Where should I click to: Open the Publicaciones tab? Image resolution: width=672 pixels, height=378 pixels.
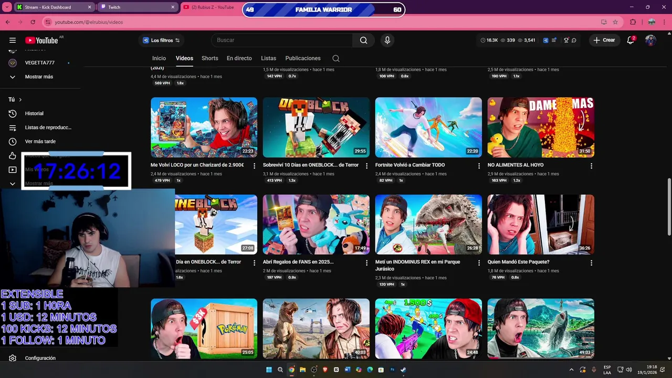[x=303, y=58]
